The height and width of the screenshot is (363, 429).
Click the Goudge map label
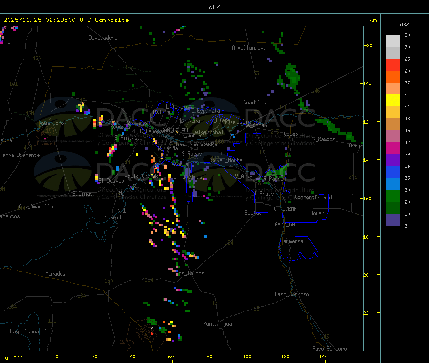point(209,144)
